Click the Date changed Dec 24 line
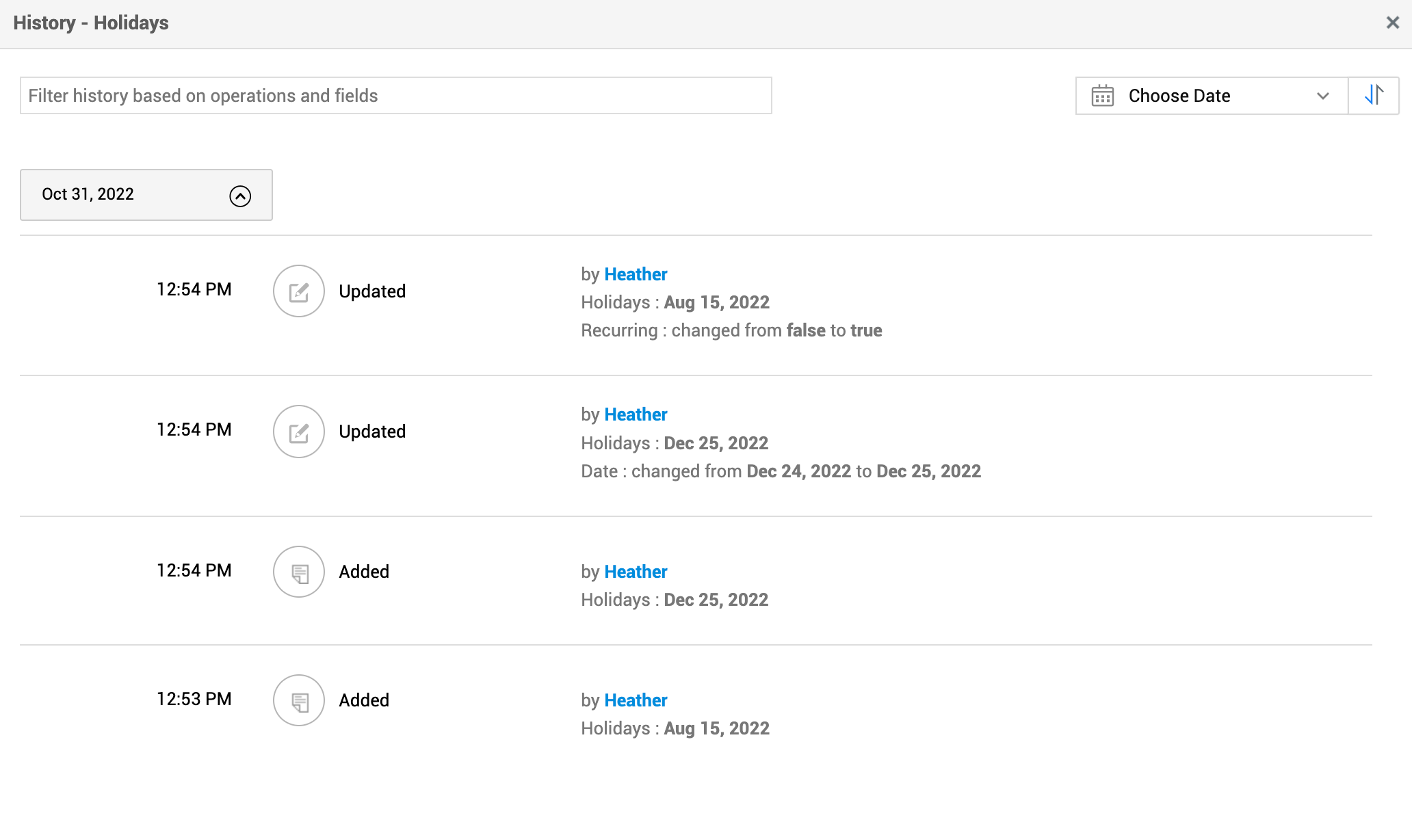This screenshot has width=1412, height=822. [x=781, y=471]
